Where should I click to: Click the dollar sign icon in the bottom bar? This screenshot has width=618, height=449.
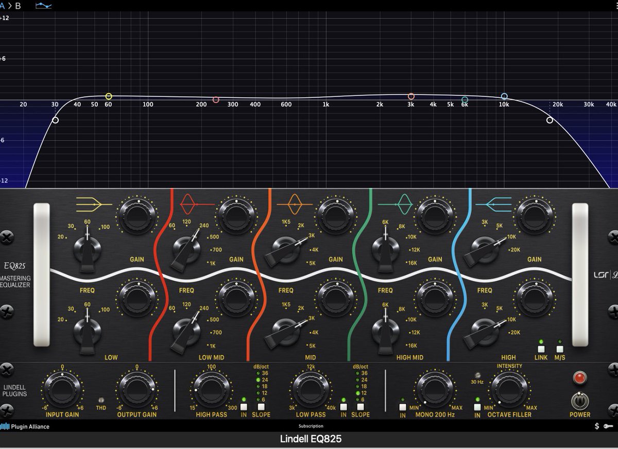pyautogui.click(x=596, y=426)
